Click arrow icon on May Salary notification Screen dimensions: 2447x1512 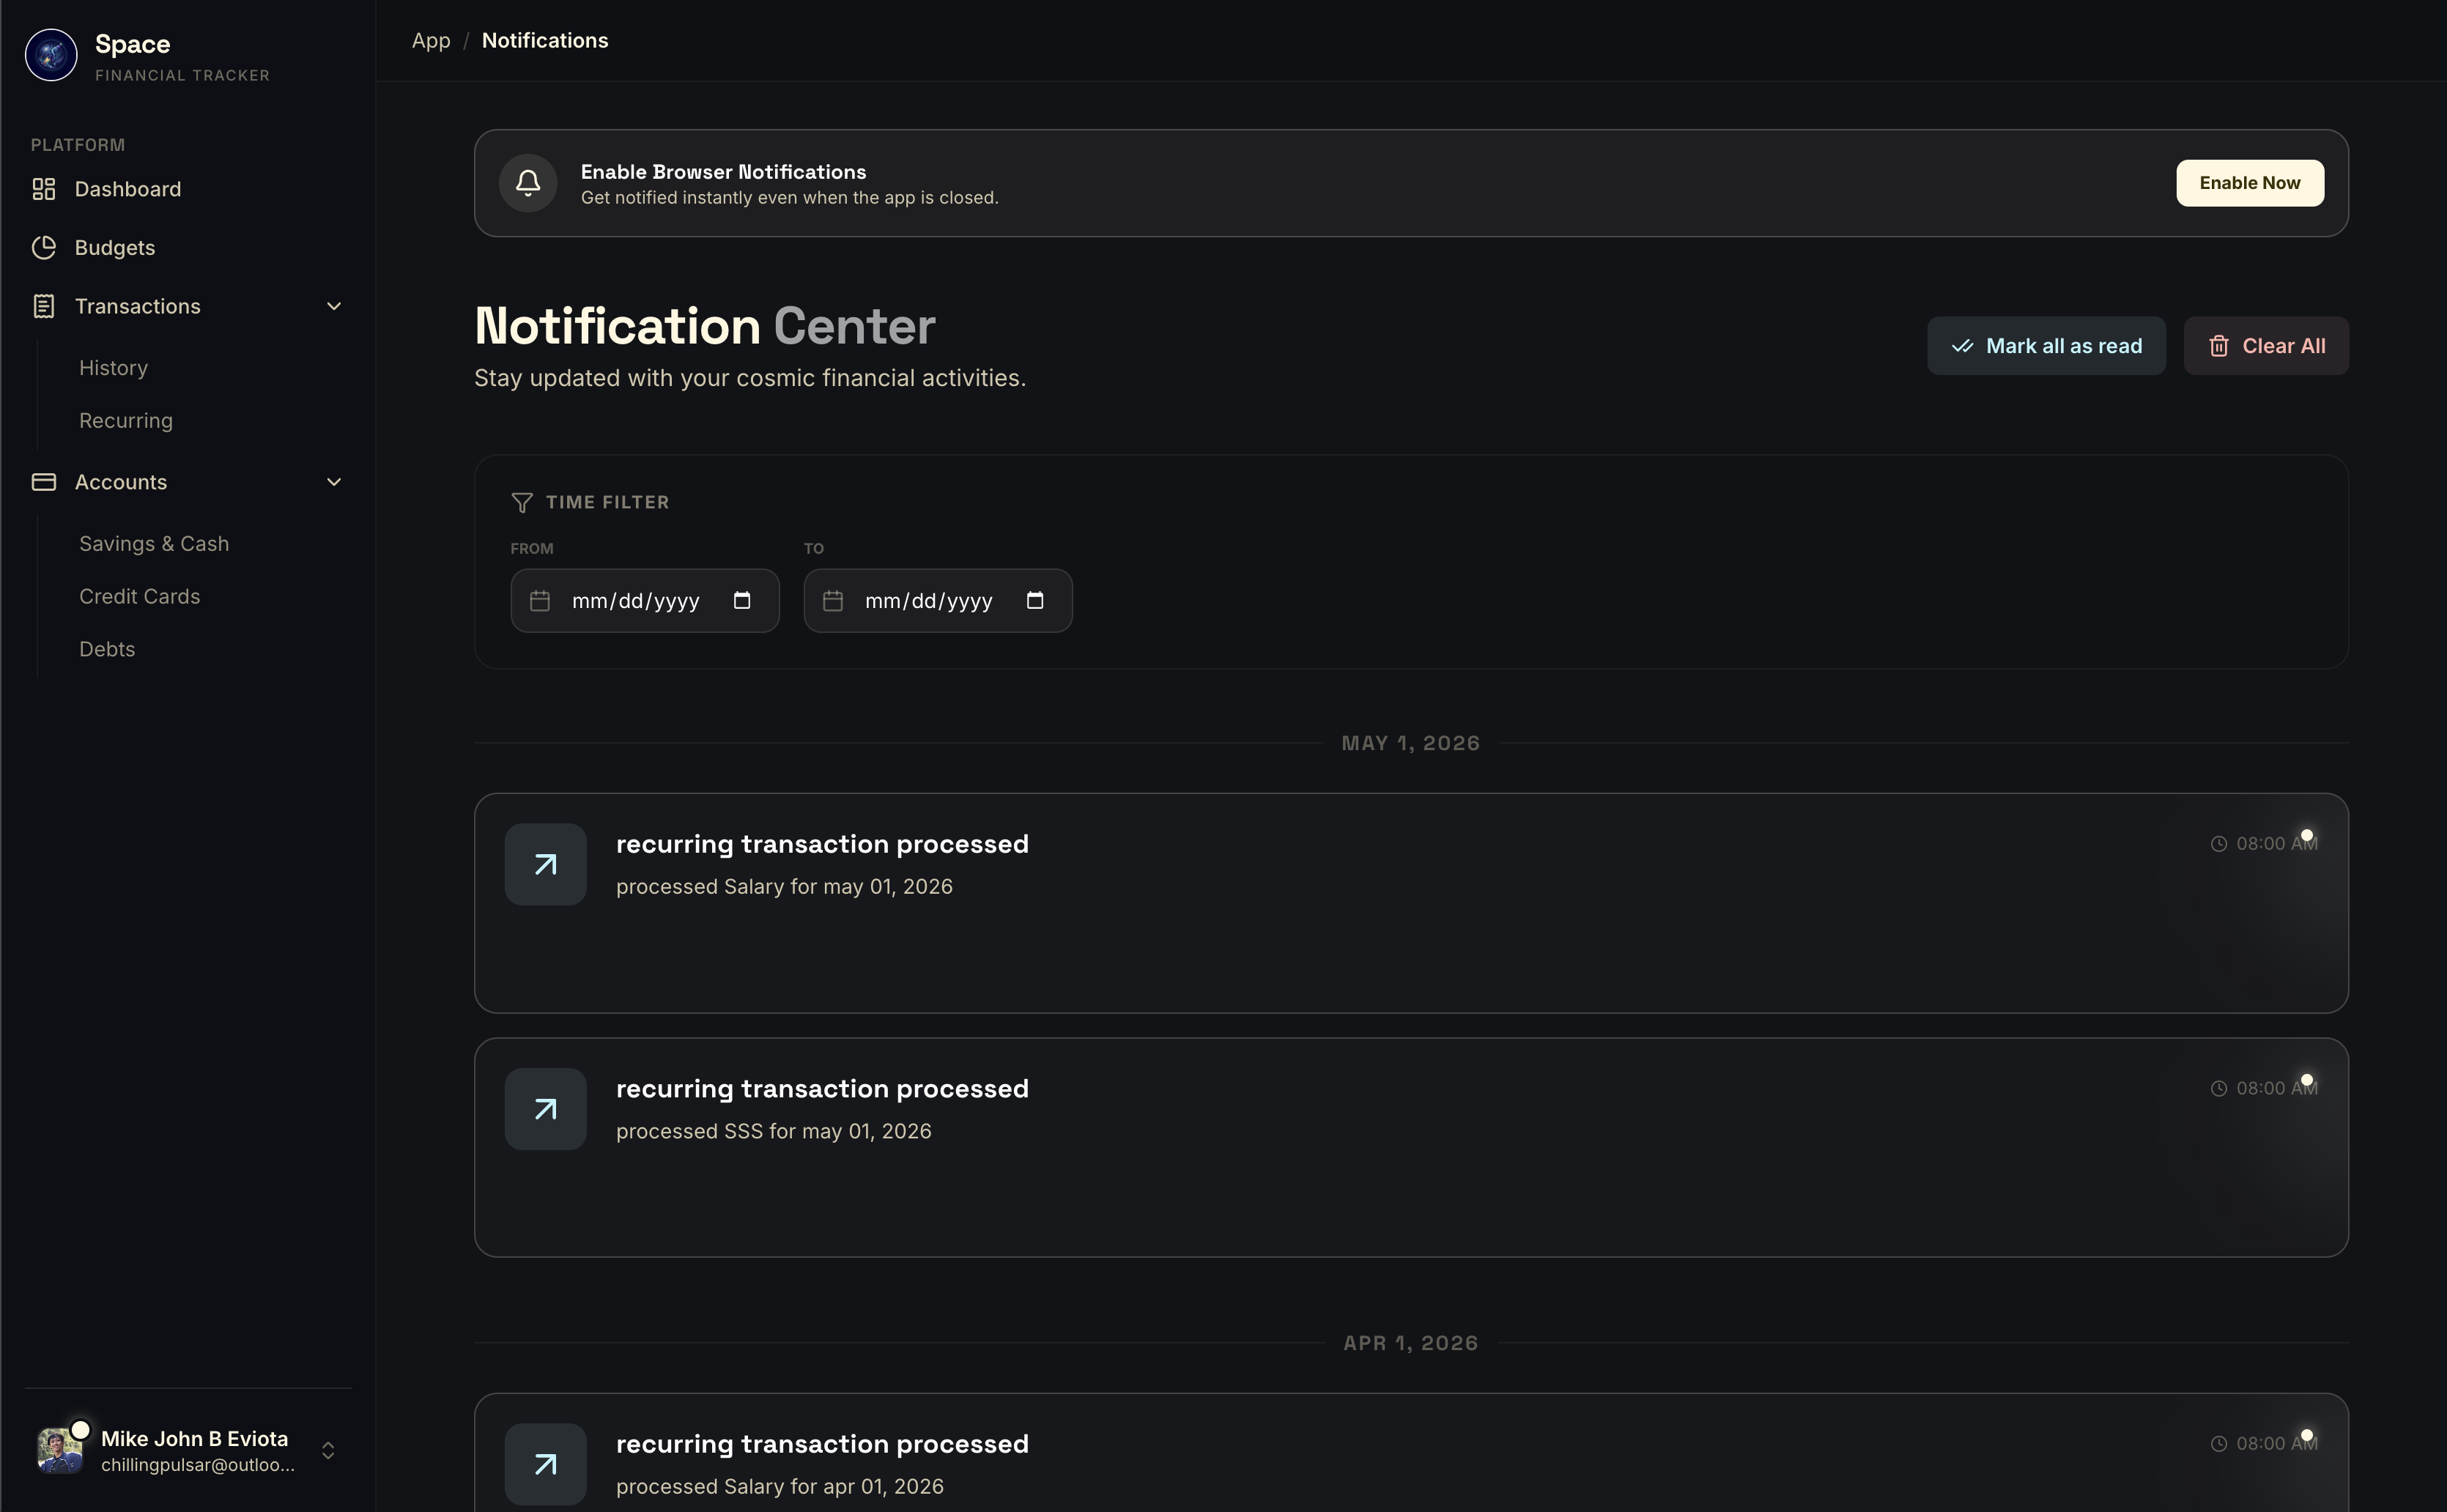pos(545,864)
